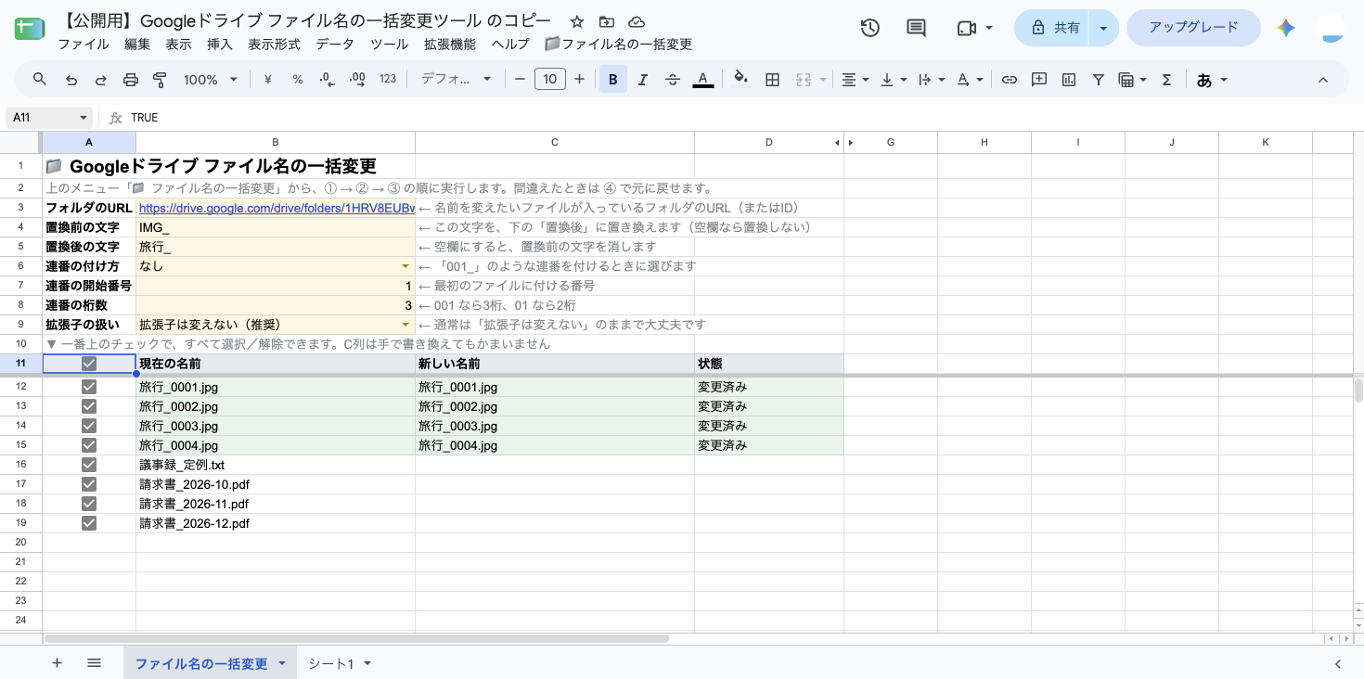Screen dimensions: 1364x679
Task: Uncheck the box for 旅行_0003.jpg
Action: point(89,426)
